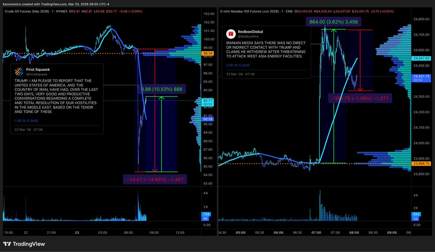Click the −14.47 (−14.64%) −1,447 measurement label
Image resolution: width=435 pixels, height=252 pixels.
tap(155, 179)
